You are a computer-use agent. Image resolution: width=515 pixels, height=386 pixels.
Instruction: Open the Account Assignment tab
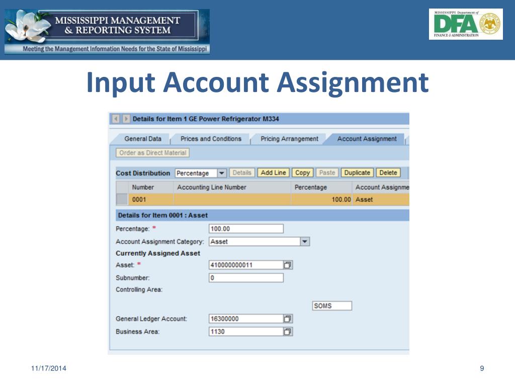pyautogui.click(x=367, y=139)
